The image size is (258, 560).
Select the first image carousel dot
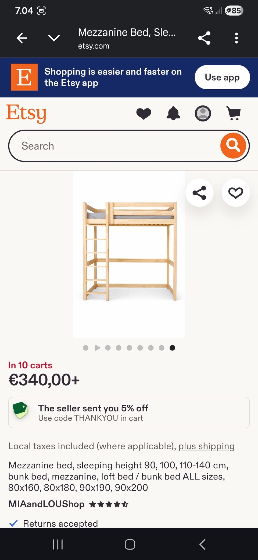pos(86,348)
